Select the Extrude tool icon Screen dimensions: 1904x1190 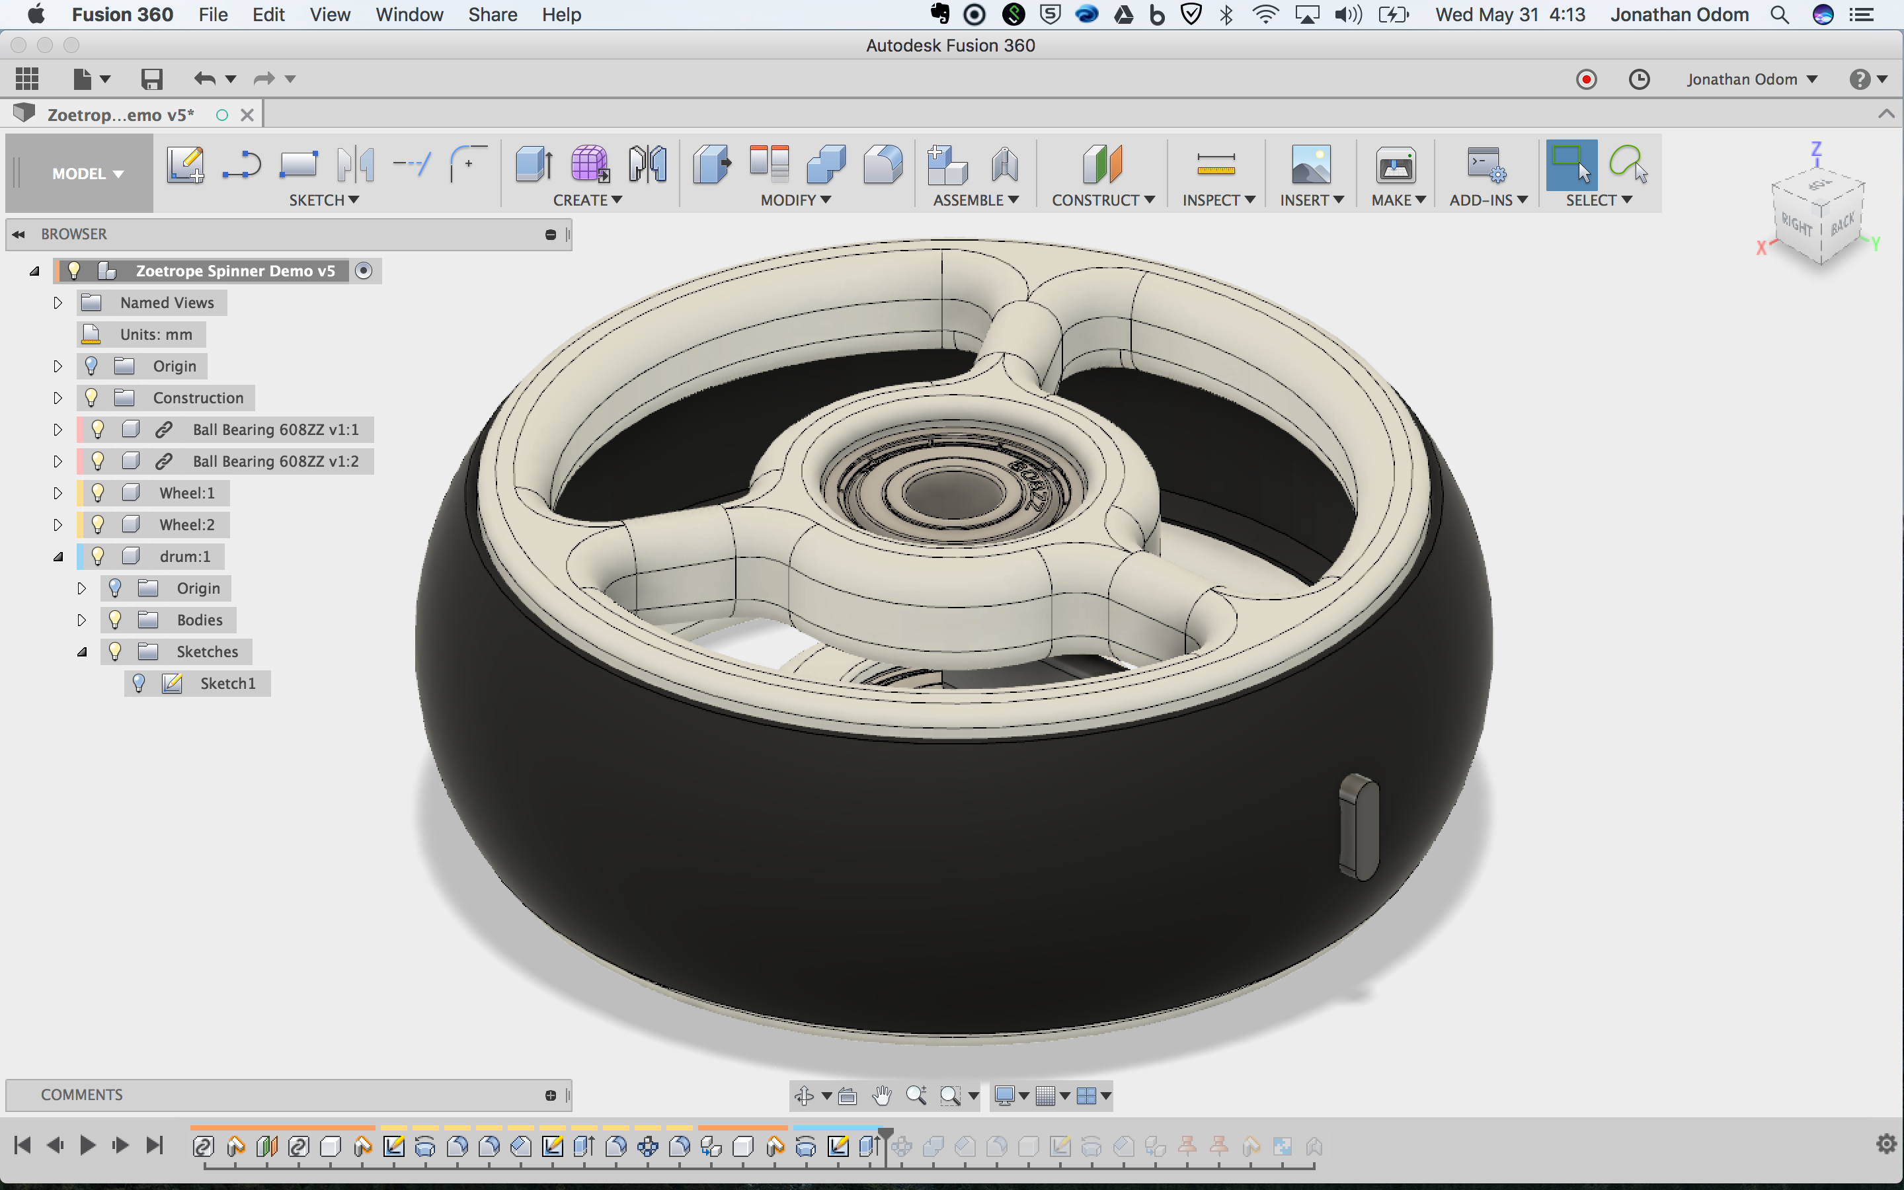point(534,165)
